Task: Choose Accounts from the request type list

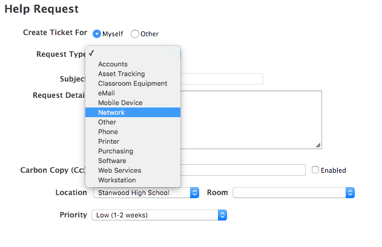Action: tap(133, 64)
